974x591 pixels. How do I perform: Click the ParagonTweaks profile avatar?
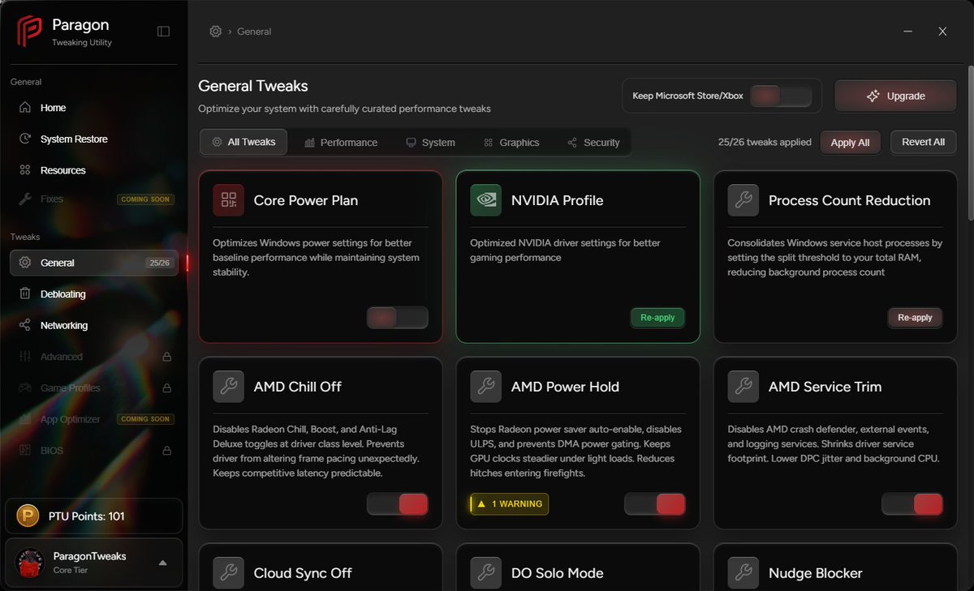(x=29, y=563)
